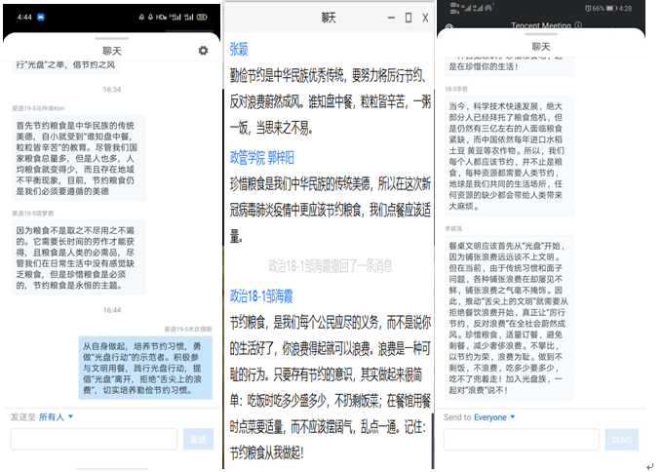This screenshot has width=663, height=472.
Task: Open chat settings via the gear icon
Action: [203, 51]
